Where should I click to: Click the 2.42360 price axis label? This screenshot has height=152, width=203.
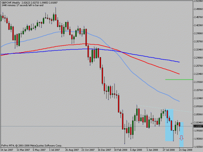tap(198, 25)
